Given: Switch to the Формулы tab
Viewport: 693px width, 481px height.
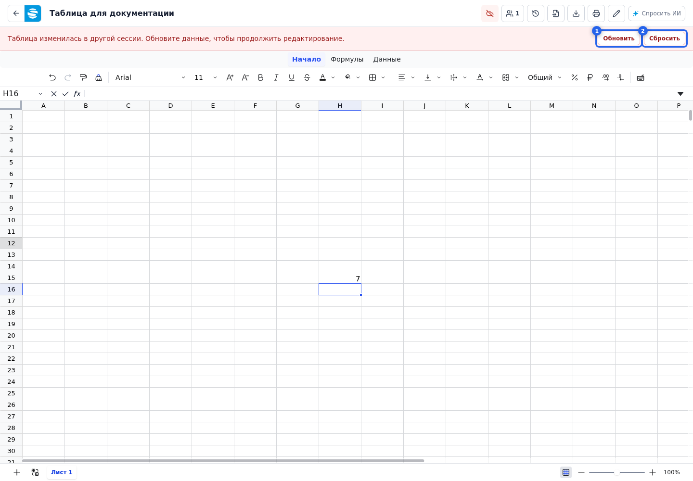Looking at the screenshot, I should pyautogui.click(x=347, y=59).
